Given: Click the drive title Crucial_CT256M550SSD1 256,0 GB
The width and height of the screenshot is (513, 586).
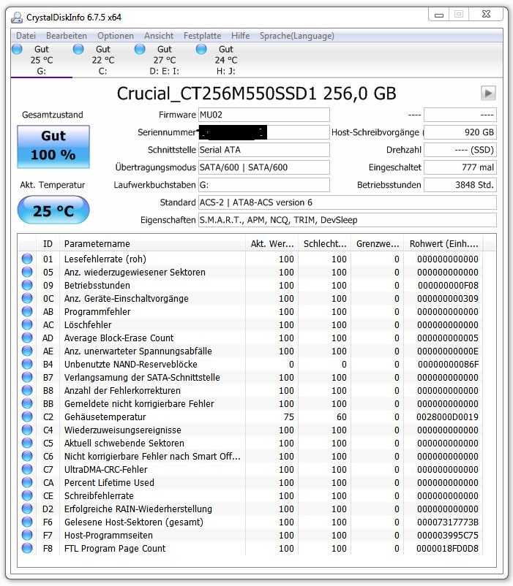Looking at the screenshot, I should (256, 94).
